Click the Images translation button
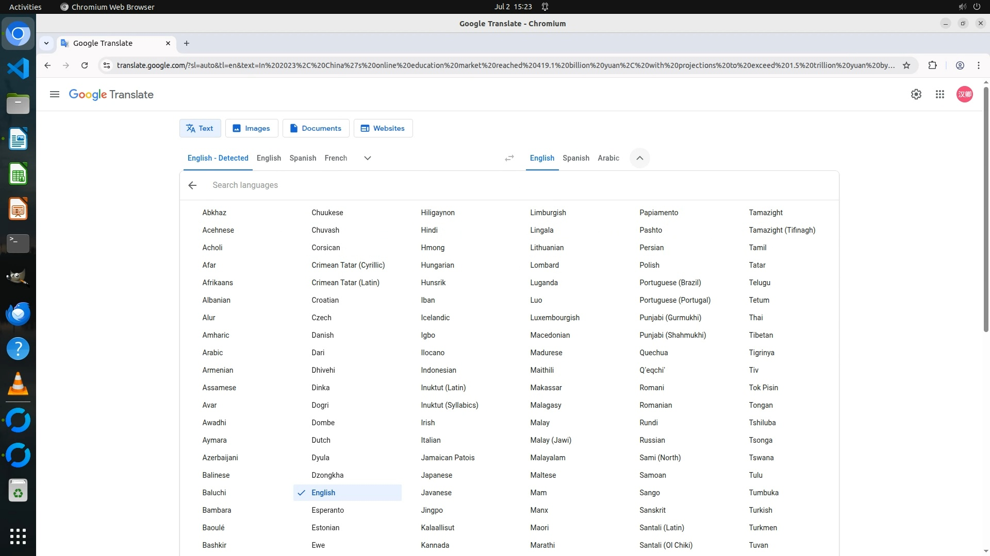Viewport: 990px width, 556px height. 252,128
